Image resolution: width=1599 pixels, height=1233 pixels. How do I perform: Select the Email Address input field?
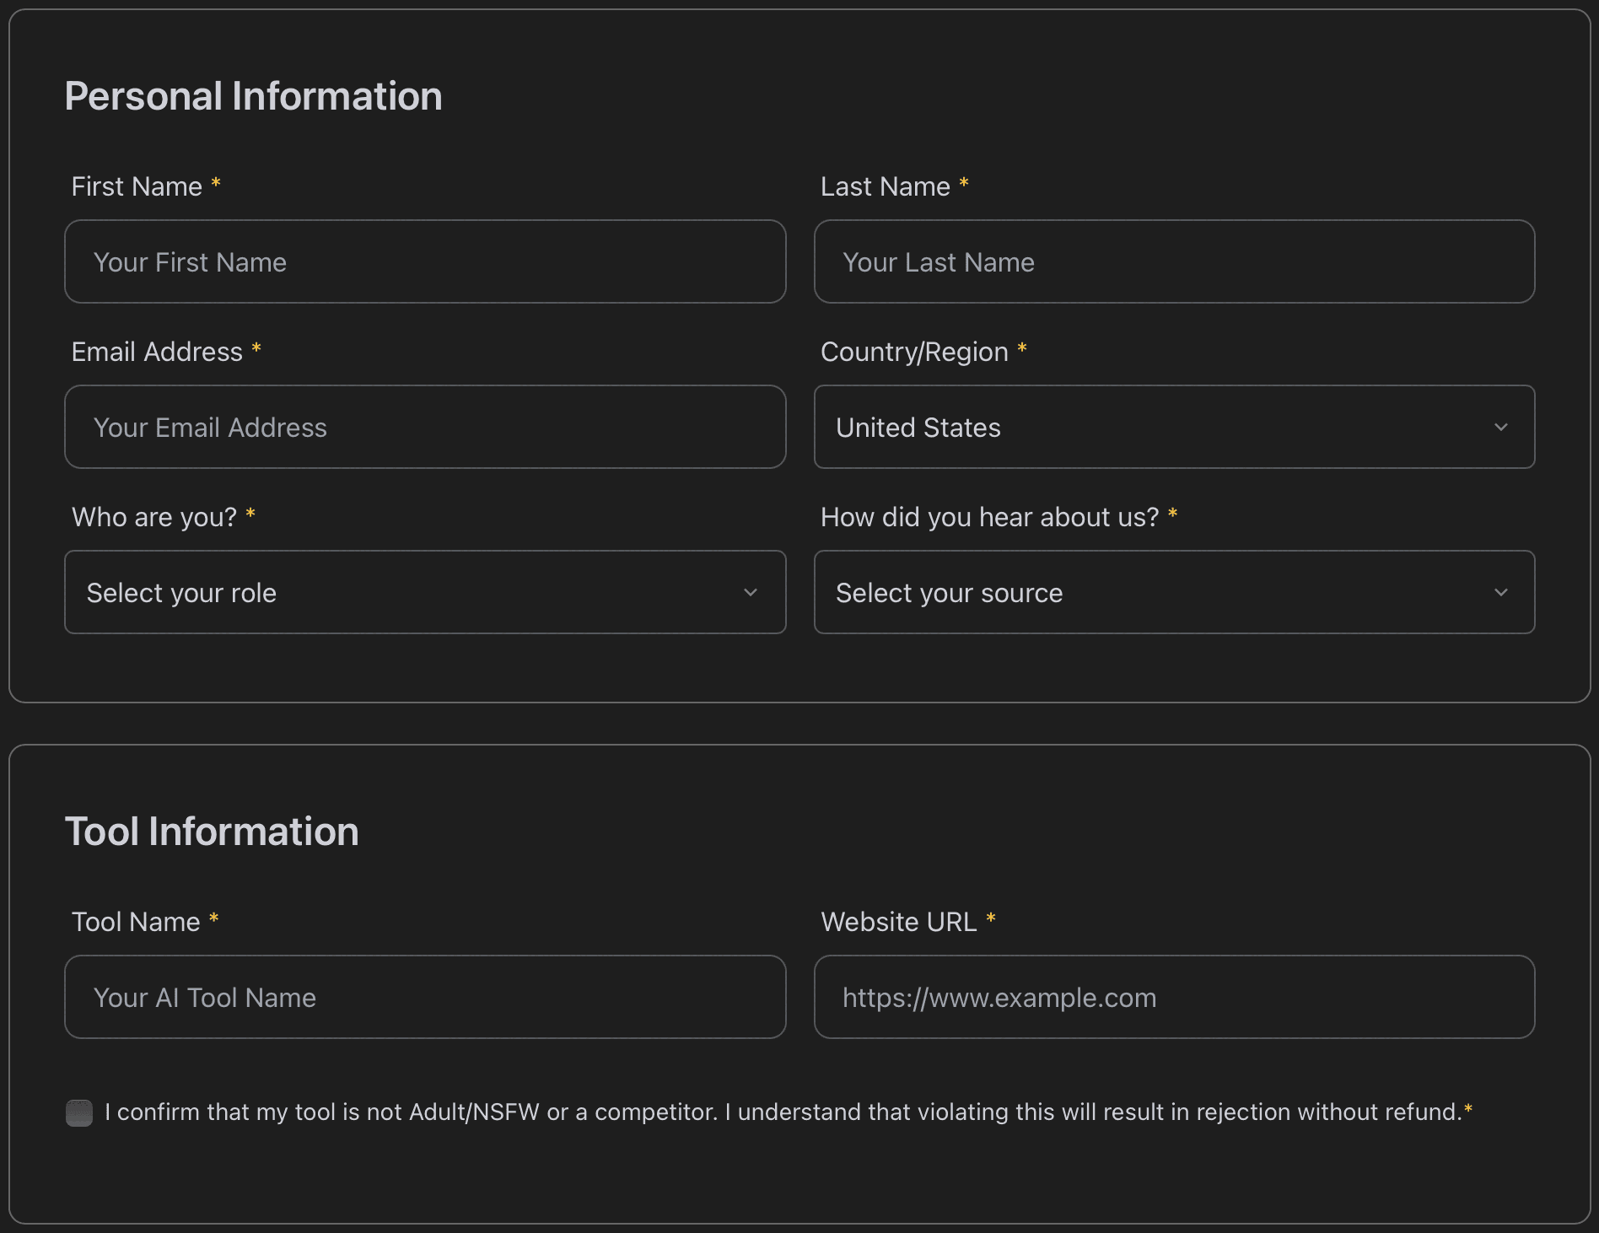coord(425,427)
